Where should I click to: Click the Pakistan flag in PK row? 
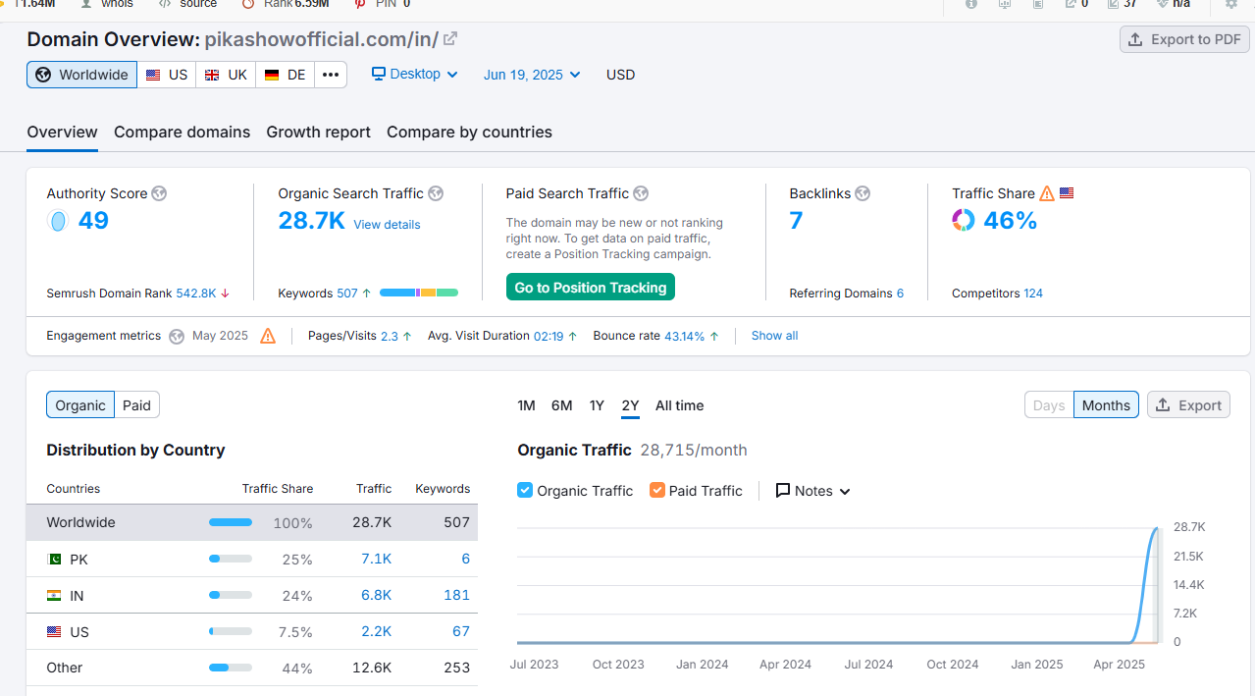coord(54,560)
